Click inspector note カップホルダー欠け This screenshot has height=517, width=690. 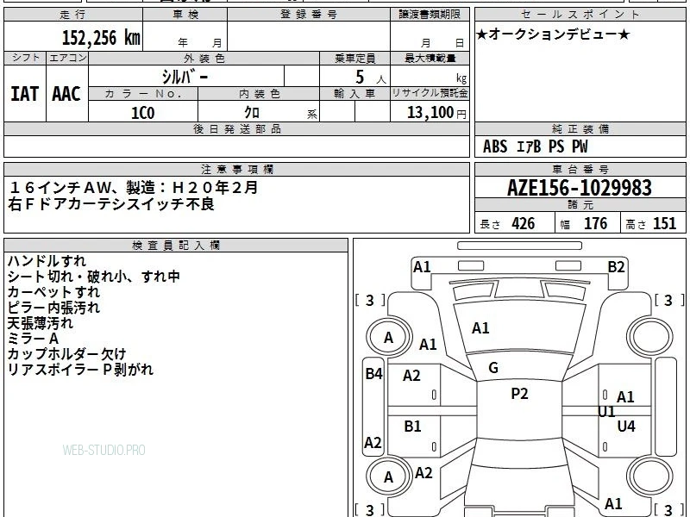[67, 354]
